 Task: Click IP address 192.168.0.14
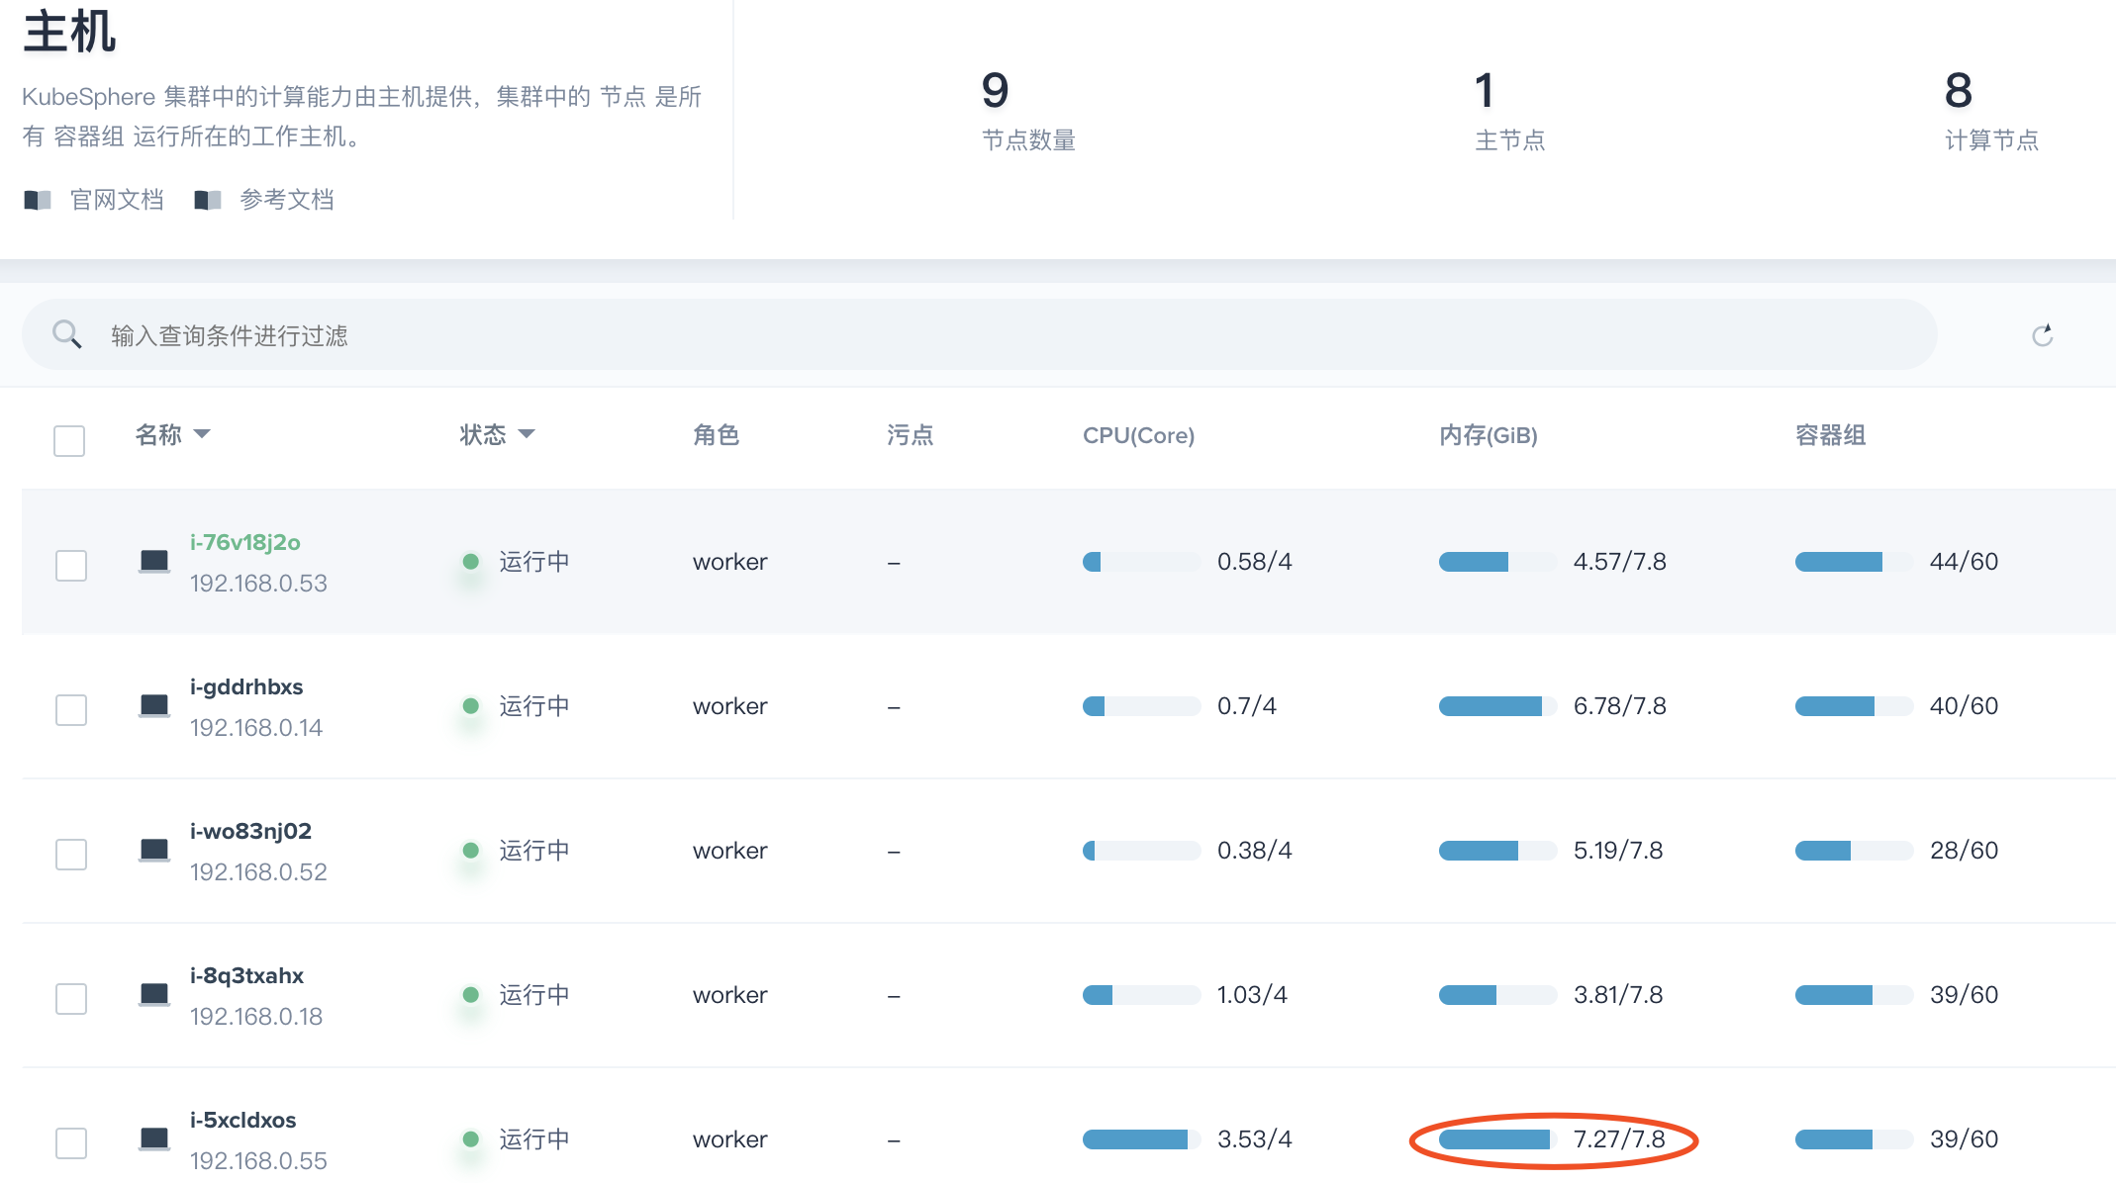click(256, 728)
